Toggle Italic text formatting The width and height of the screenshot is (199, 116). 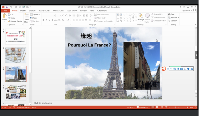click(x=46, y=20)
